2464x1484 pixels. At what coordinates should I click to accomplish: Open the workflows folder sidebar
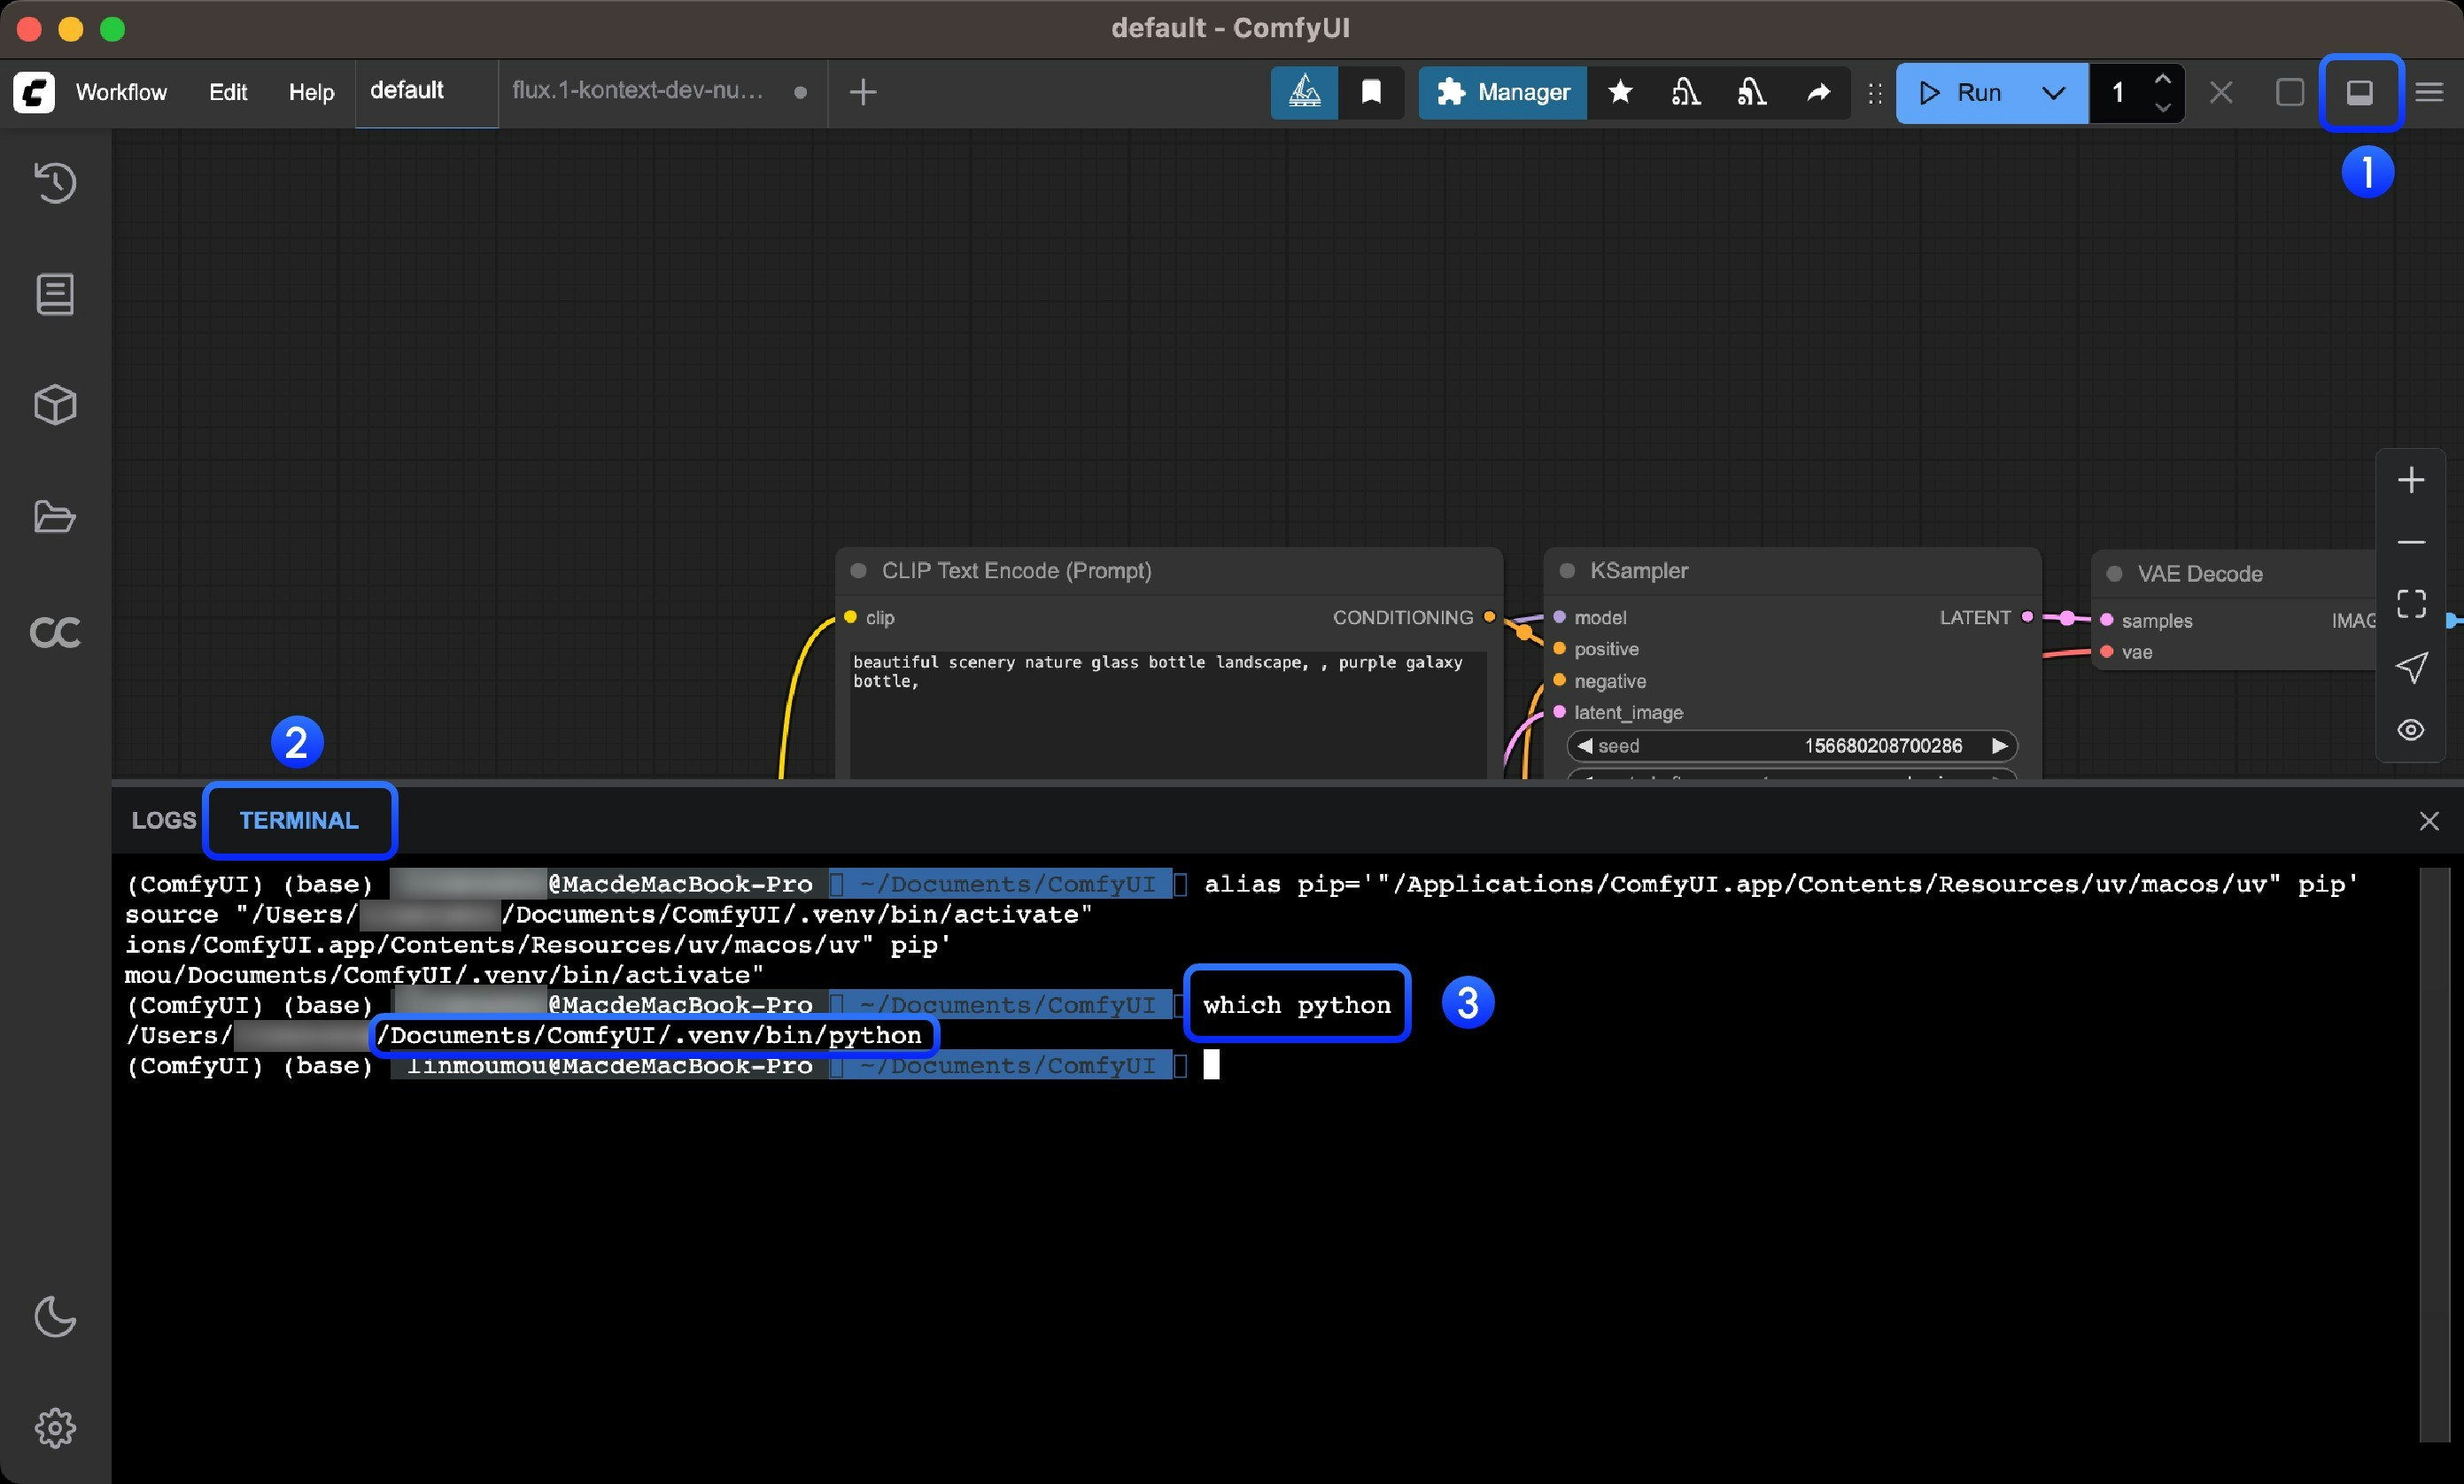[55, 516]
